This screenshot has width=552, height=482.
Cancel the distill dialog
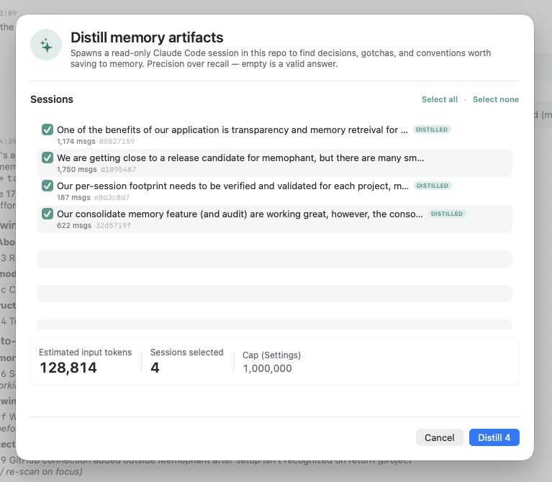tap(439, 437)
